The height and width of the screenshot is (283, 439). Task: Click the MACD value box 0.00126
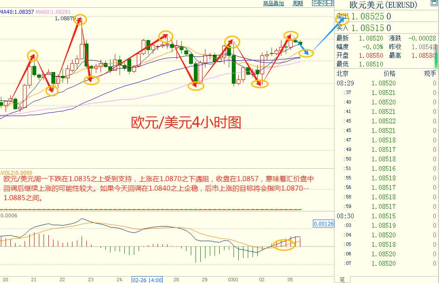coord(324,223)
